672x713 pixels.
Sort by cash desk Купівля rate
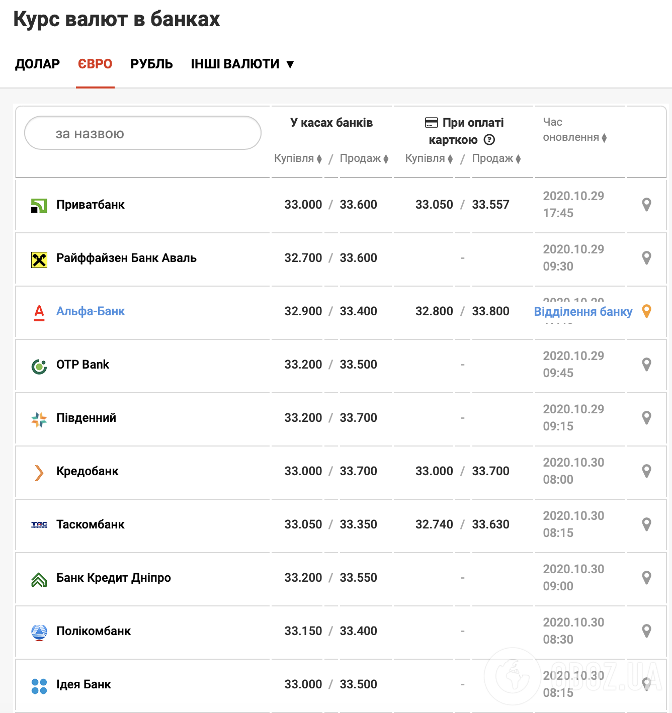point(298,158)
